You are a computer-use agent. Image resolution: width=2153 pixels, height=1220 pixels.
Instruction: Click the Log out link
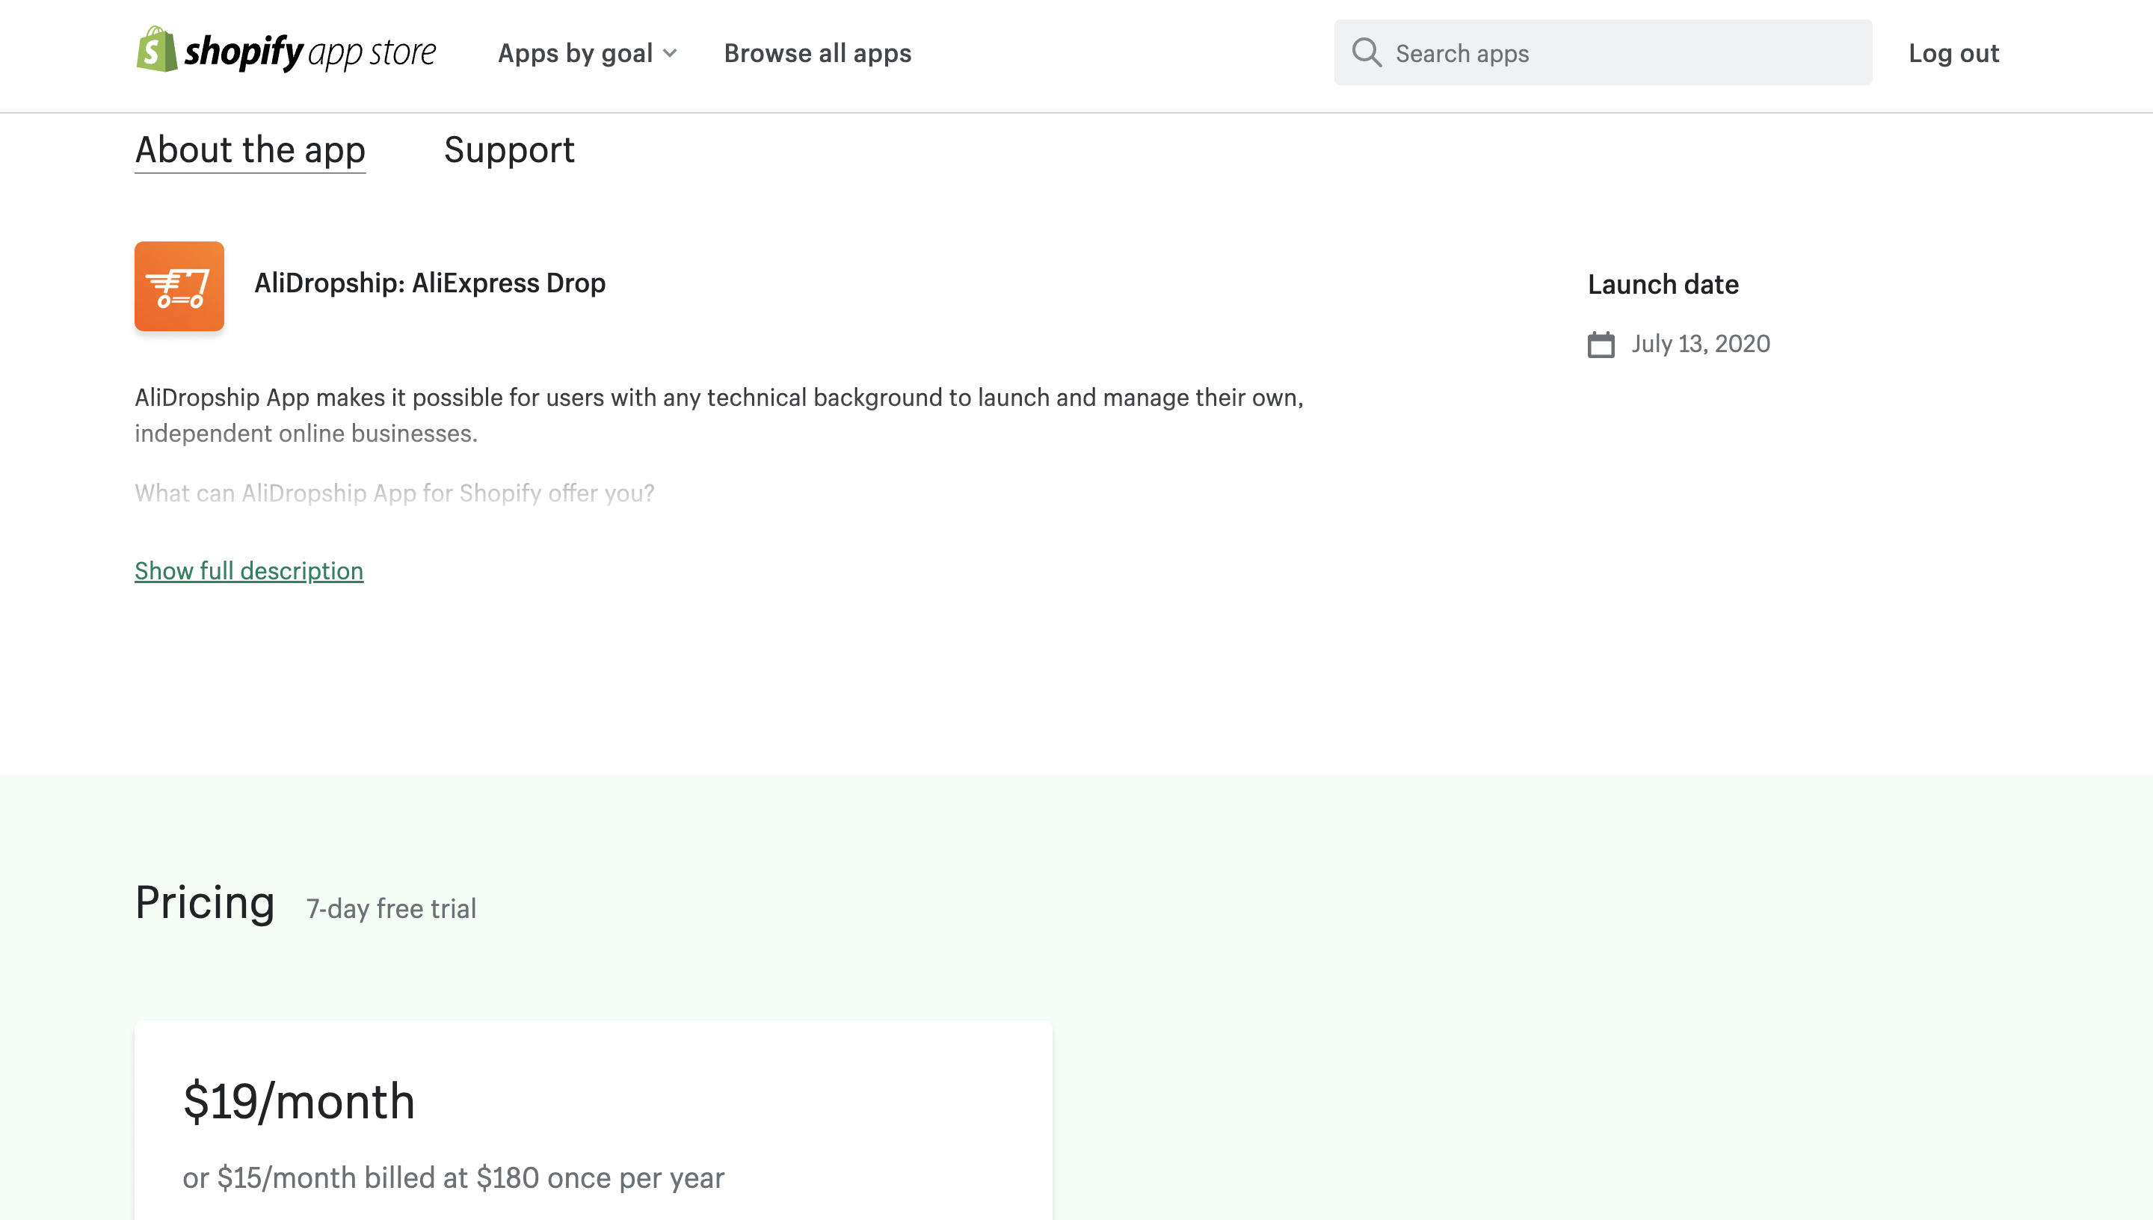click(x=1953, y=53)
